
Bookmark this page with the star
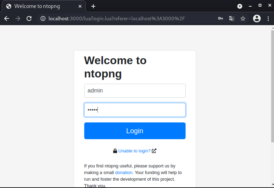[243, 18]
